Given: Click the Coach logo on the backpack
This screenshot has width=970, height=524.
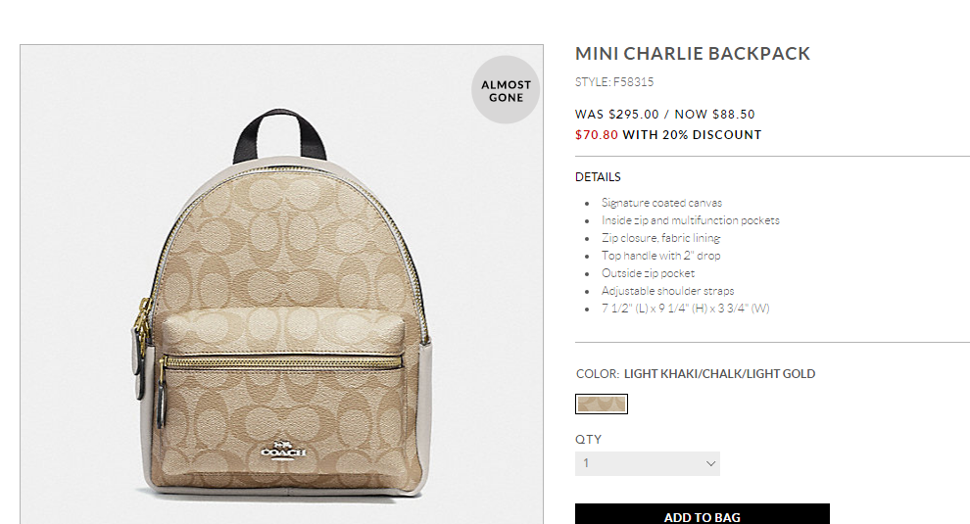Looking at the screenshot, I should [283, 450].
